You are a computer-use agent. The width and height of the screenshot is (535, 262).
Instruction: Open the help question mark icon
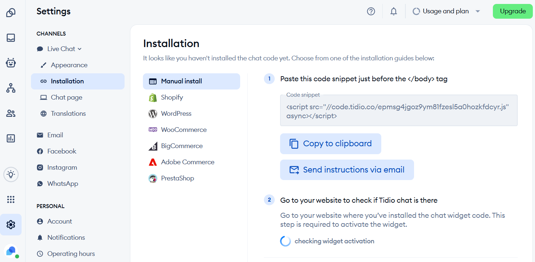click(x=371, y=12)
